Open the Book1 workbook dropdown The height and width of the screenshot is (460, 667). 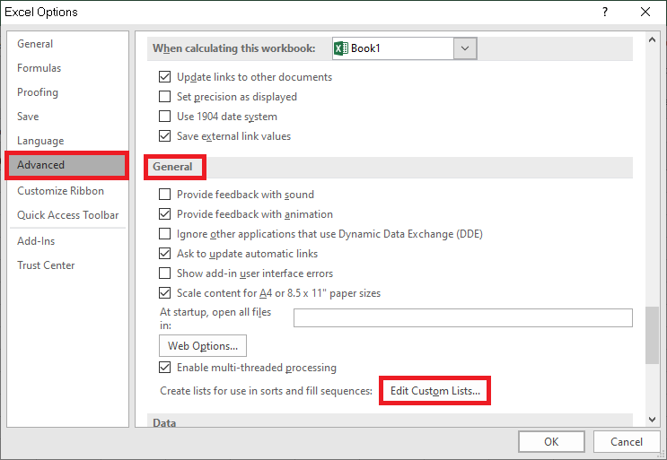[464, 48]
